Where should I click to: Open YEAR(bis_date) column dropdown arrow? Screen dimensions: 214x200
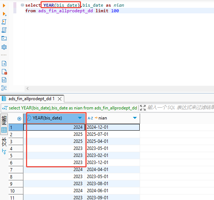point(80,118)
